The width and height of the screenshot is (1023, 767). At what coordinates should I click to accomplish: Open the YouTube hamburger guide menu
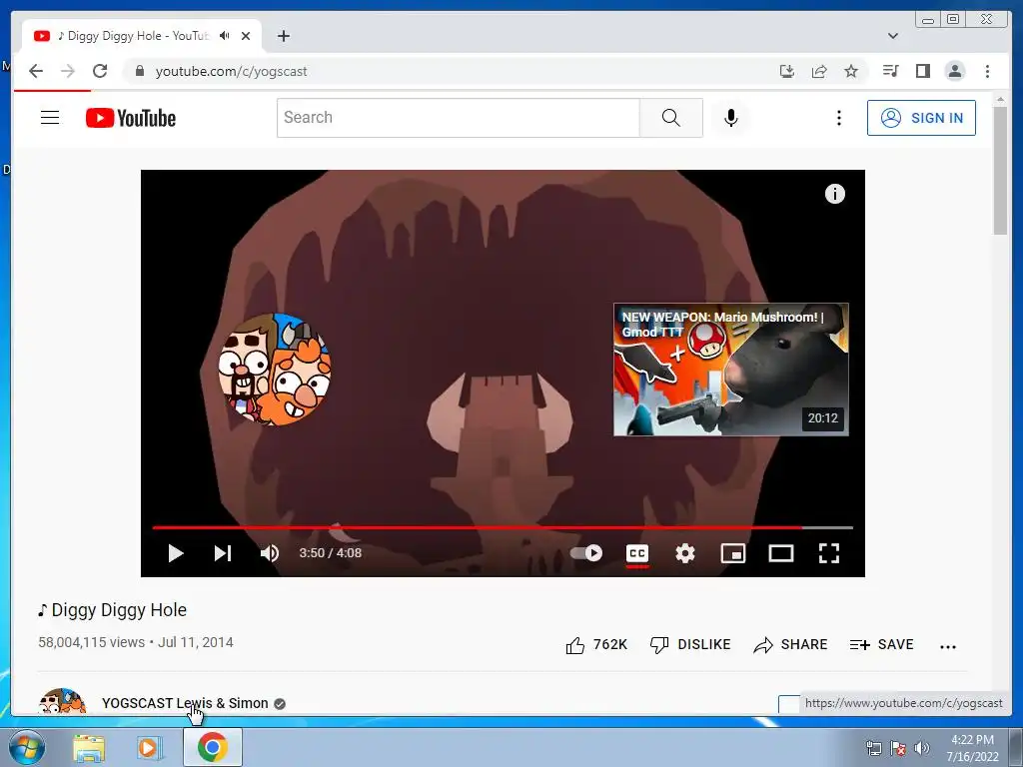pyautogui.click(x=50, y=118)
